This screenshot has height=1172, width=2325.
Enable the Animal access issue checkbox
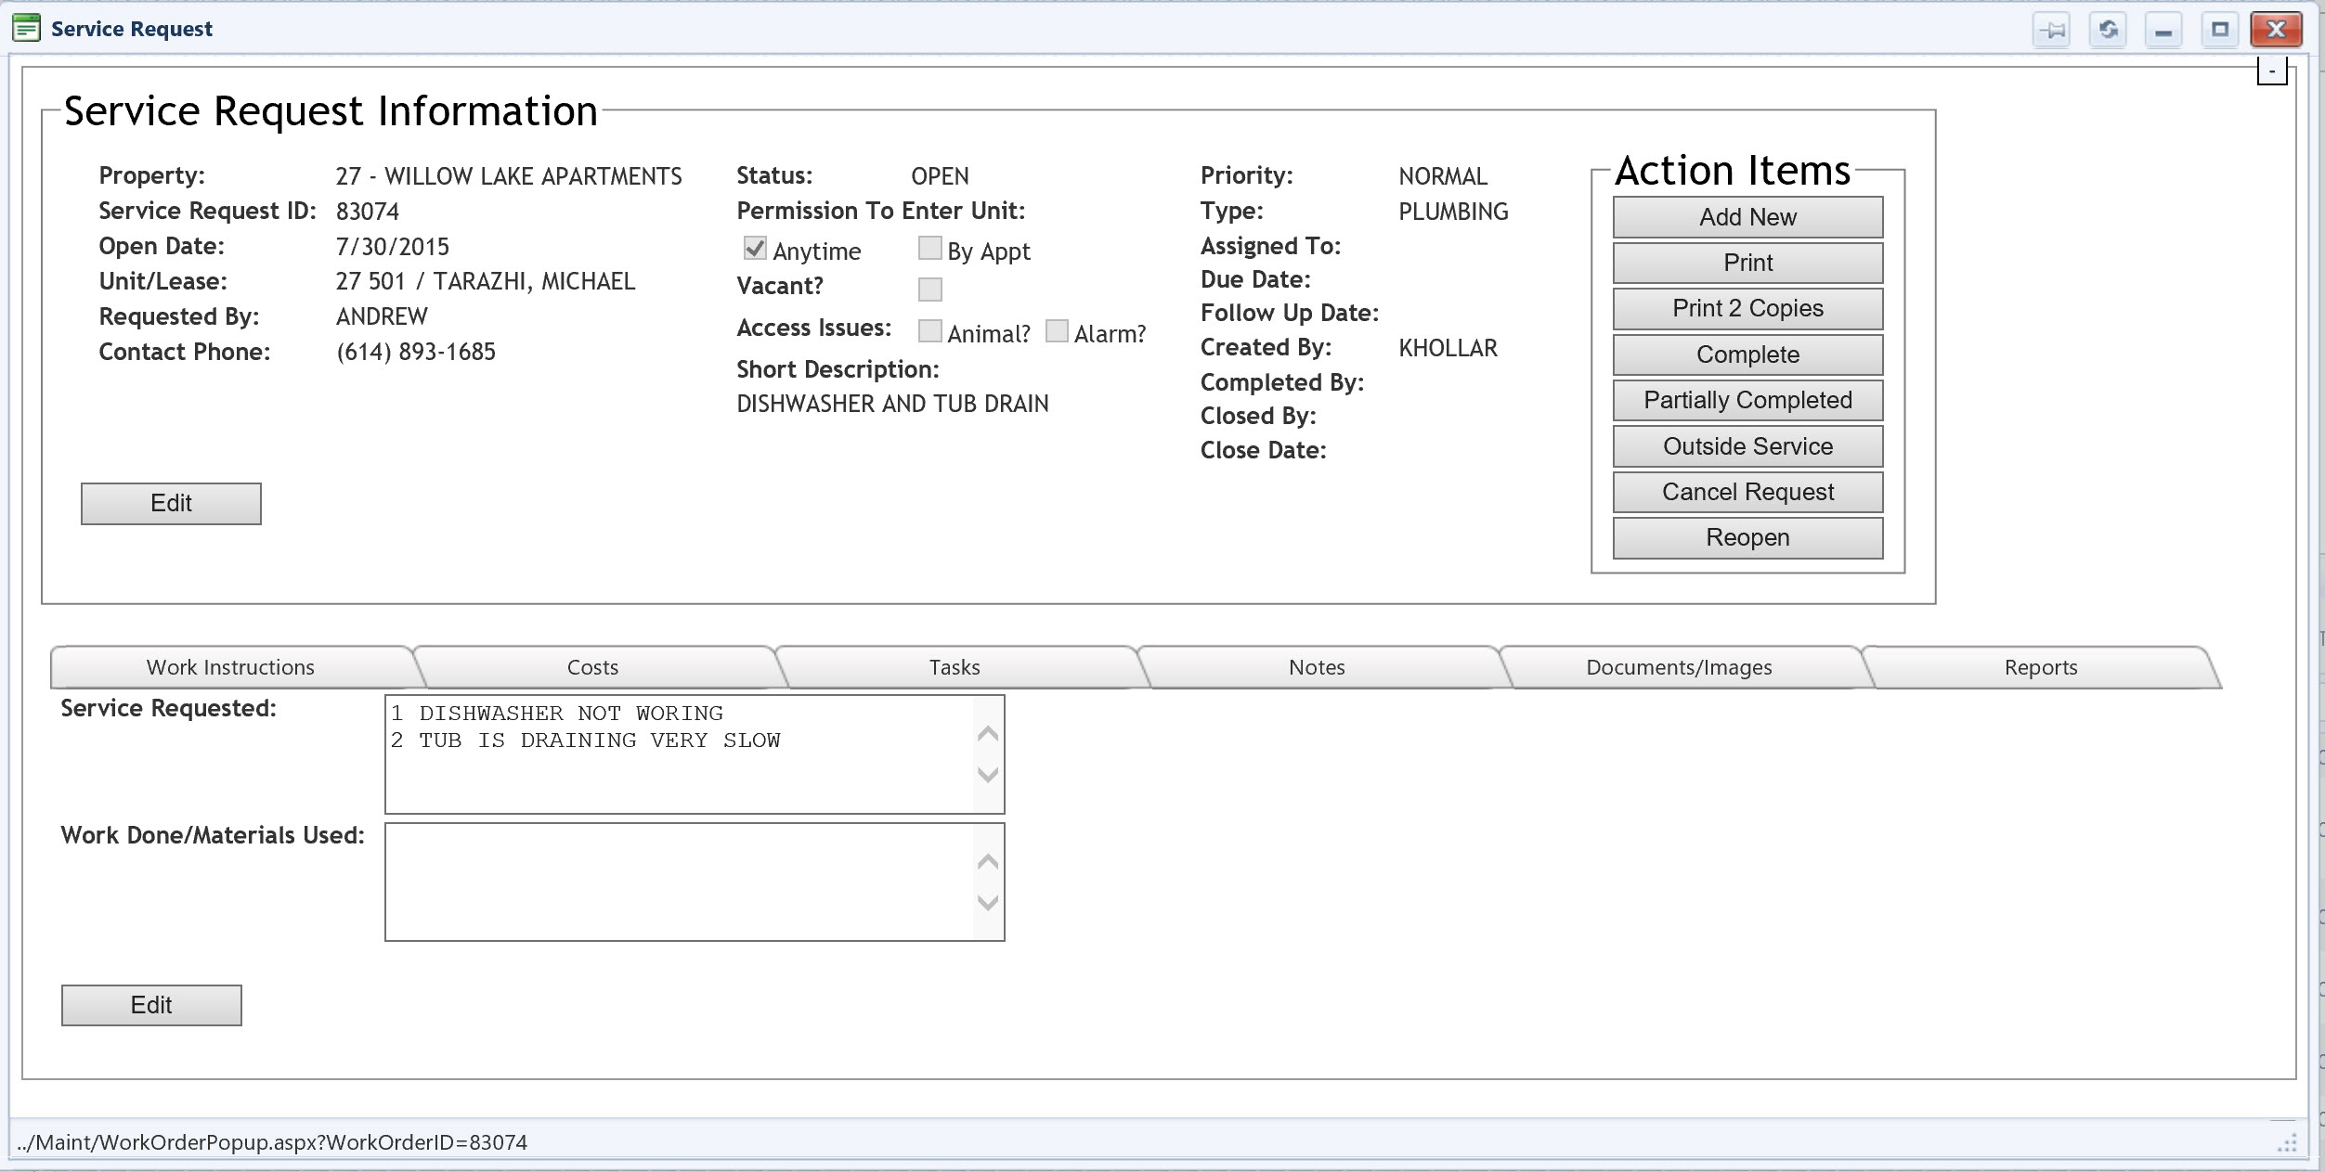coord(929,331)
